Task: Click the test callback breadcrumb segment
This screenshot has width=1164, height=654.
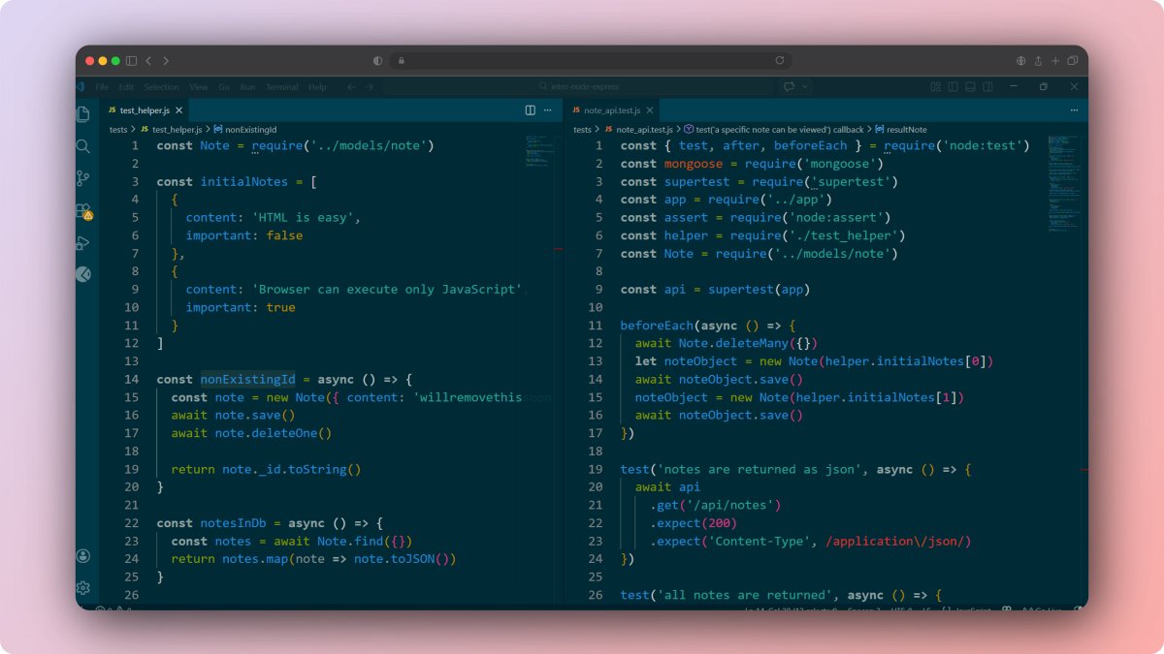Action: (780, 129)
